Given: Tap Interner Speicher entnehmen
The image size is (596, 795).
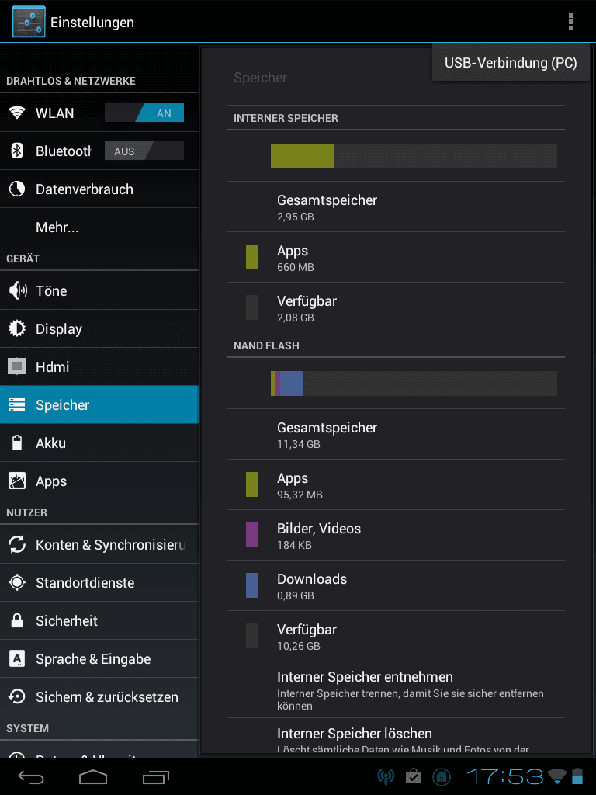Looking at the screenshot, I should (396, 689).
